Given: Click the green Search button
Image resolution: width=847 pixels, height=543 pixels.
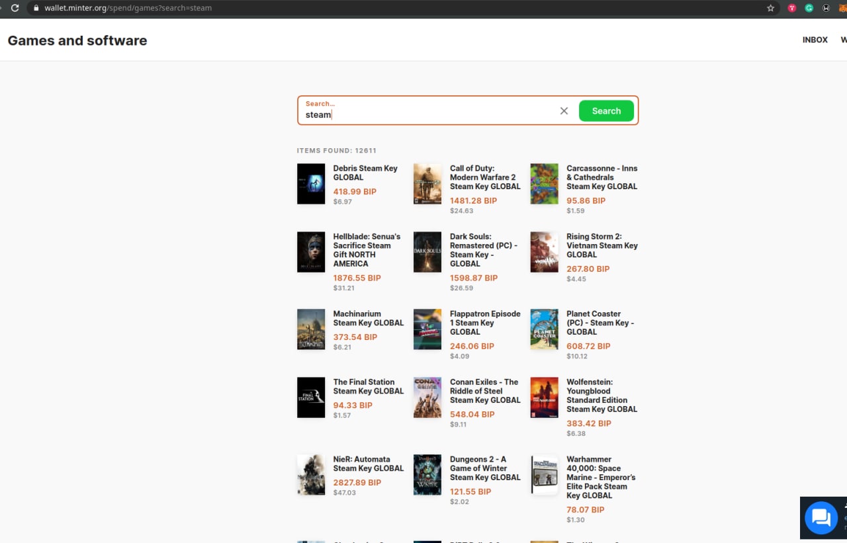Looking at the screenshot, I should 606,111.
